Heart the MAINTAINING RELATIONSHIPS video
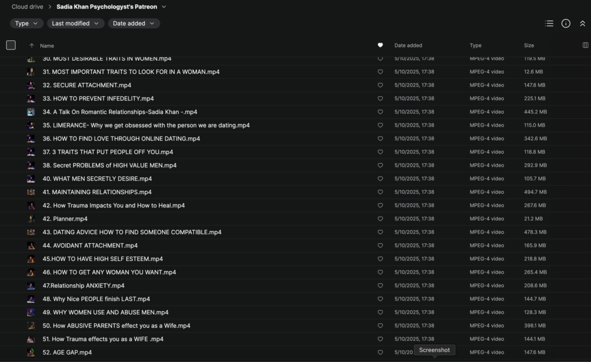This screenshot has width=591, height=362. (380, 192)
